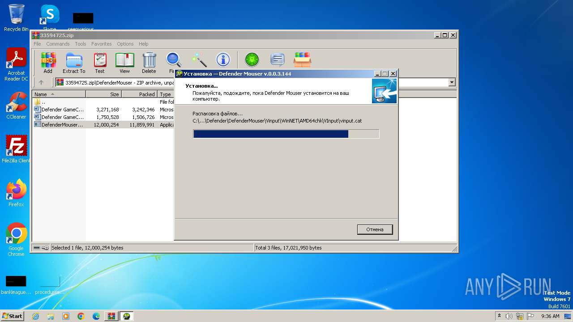Screen dimensions: 573x322
Task: Select the Google Chrome desktop icon
Action: tap(16, 240)
